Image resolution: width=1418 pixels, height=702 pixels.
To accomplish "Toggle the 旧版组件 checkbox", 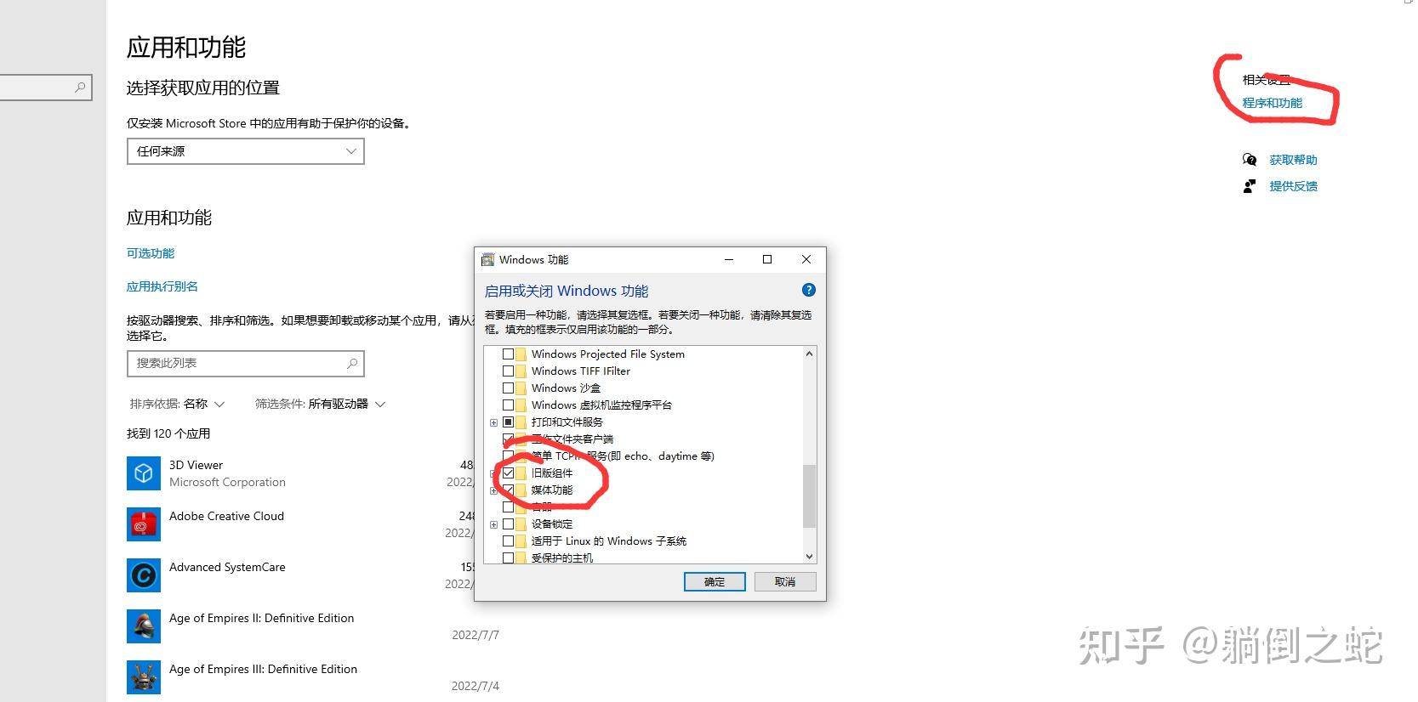I will tap(509, 473).
